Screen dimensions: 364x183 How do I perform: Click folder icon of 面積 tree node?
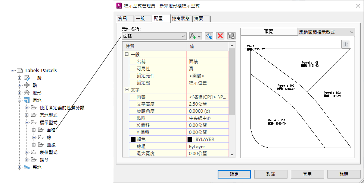point(41,130)
